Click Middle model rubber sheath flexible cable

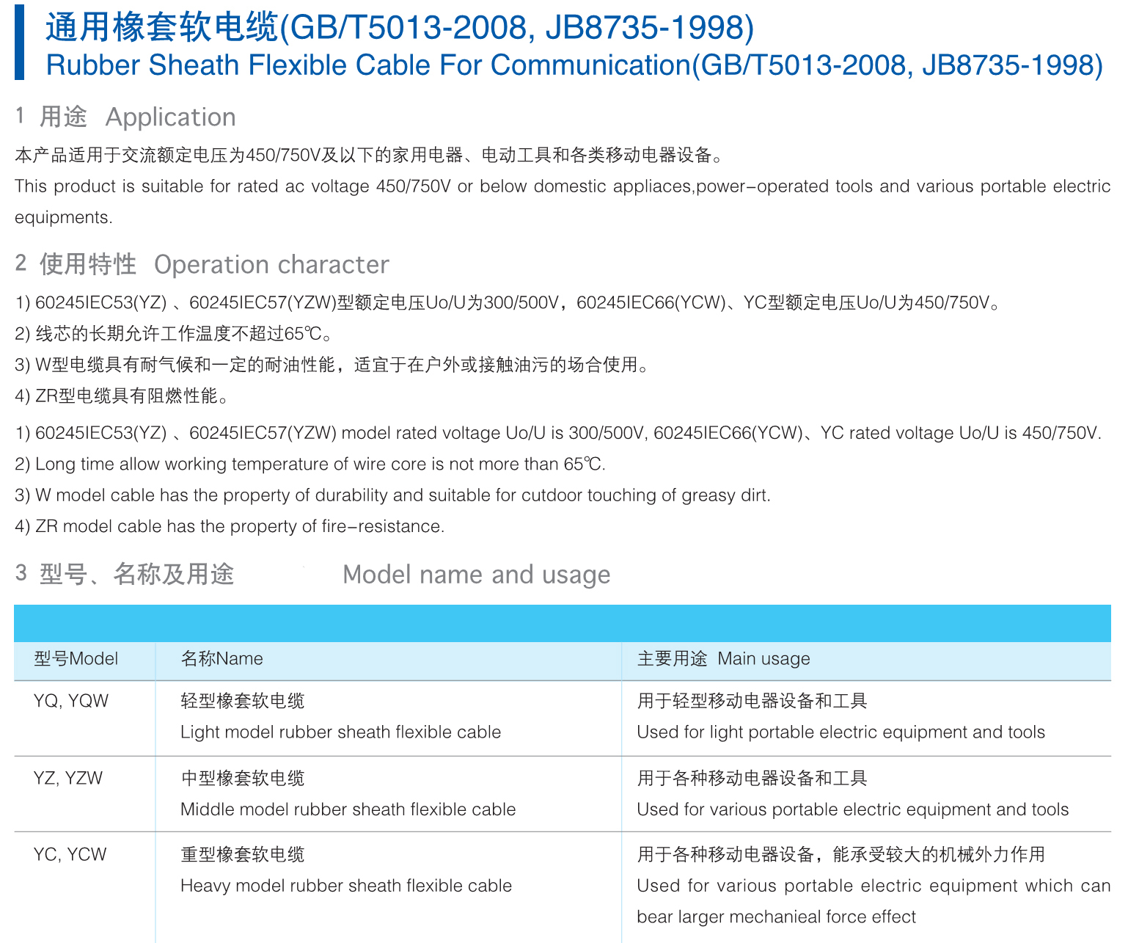pos(348,809)
